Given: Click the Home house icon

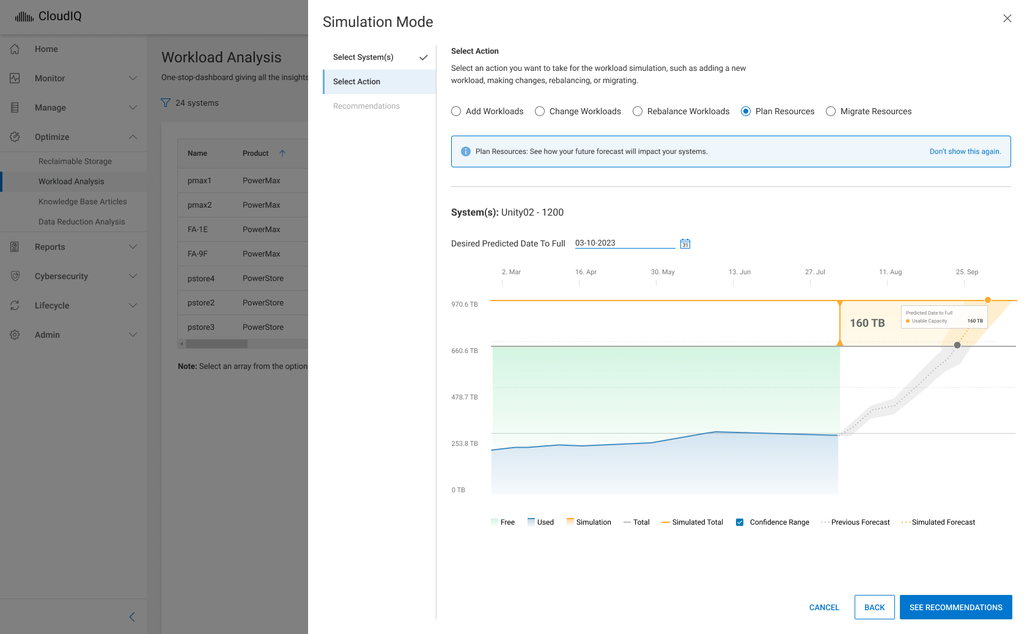Looking at the screenshot, I should click(x=15, y=49).
